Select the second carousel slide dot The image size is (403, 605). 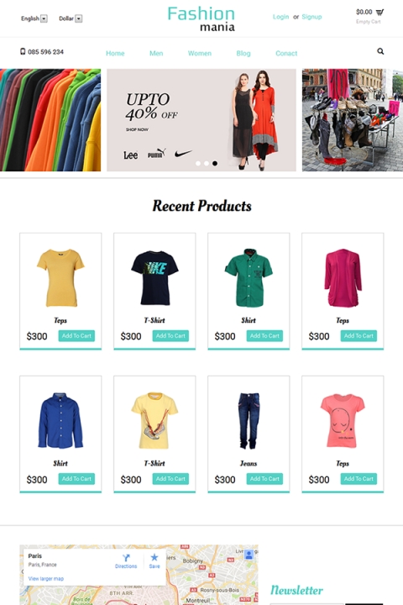point(207,164)
